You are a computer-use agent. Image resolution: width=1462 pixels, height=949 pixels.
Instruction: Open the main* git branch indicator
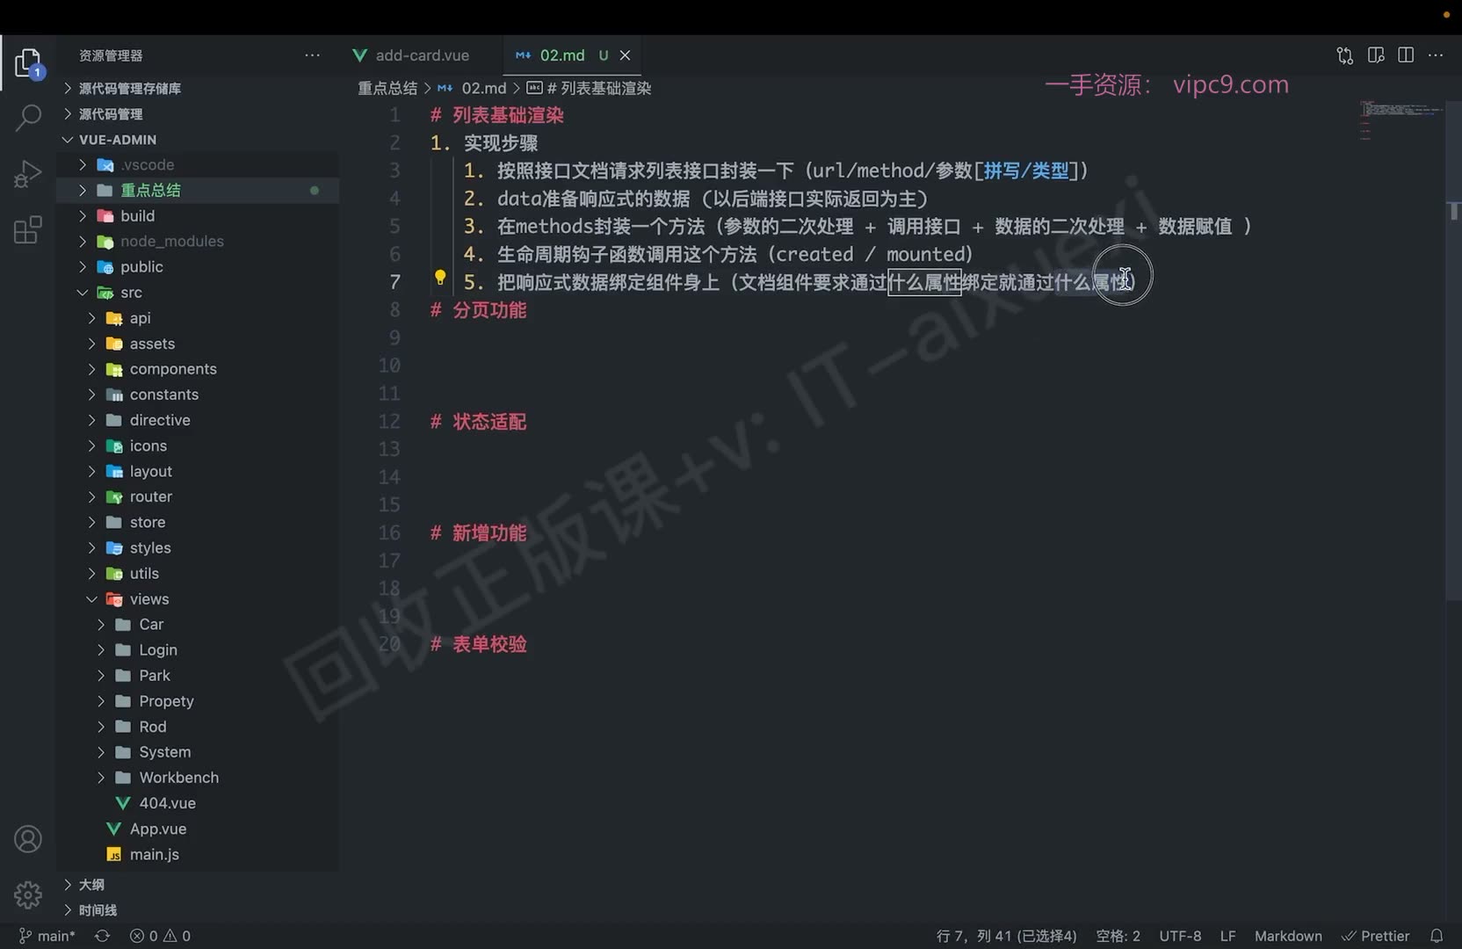[47, 936]
